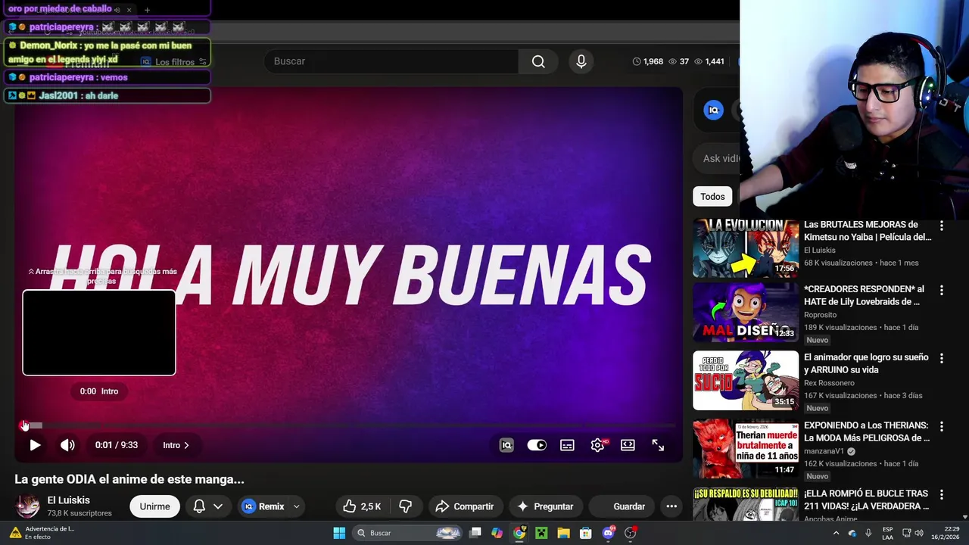Click the vidIQ icon in player controls
969x545 pixels.
(506, 445)
